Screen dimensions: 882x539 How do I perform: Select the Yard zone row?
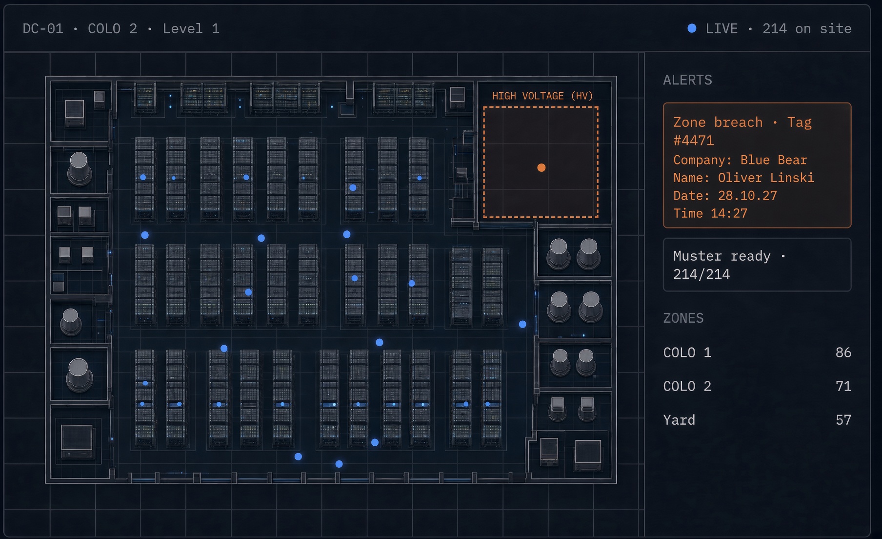pyautogui.click(x=757, y=420)
